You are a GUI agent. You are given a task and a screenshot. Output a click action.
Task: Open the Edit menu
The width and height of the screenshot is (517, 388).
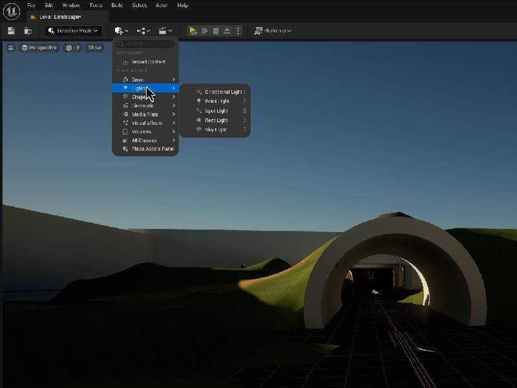pyautogui.click(x=49, y=5)
